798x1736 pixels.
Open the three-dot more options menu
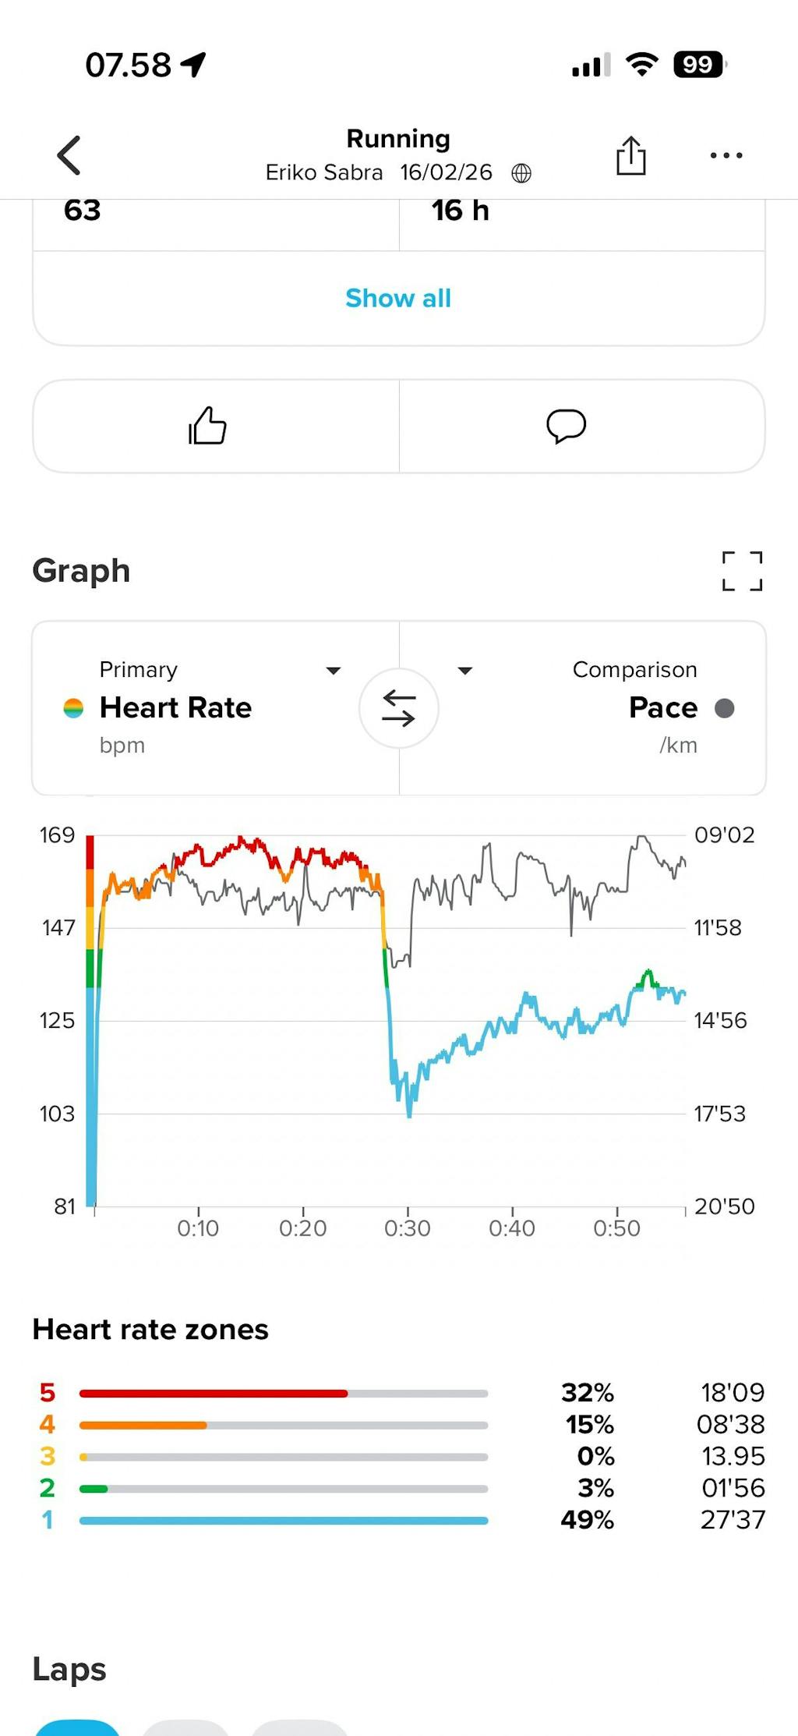[726, 155]
